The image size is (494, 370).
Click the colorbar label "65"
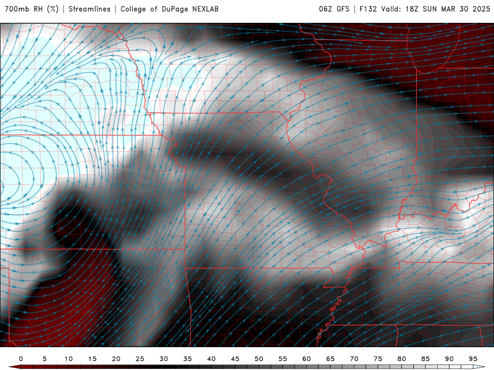click(330, 359)
